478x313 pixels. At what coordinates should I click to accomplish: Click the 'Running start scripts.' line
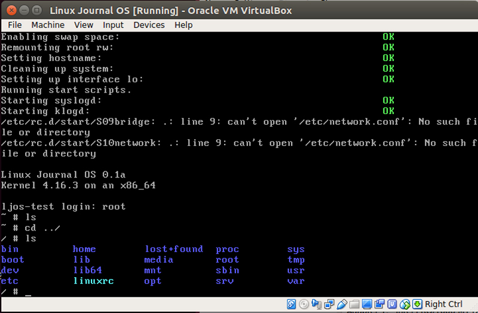tap(66, 90)
